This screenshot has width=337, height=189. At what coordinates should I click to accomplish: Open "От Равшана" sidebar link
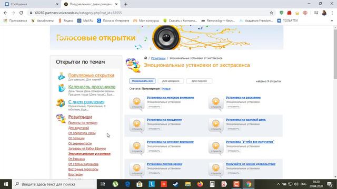tap(76, 159)
